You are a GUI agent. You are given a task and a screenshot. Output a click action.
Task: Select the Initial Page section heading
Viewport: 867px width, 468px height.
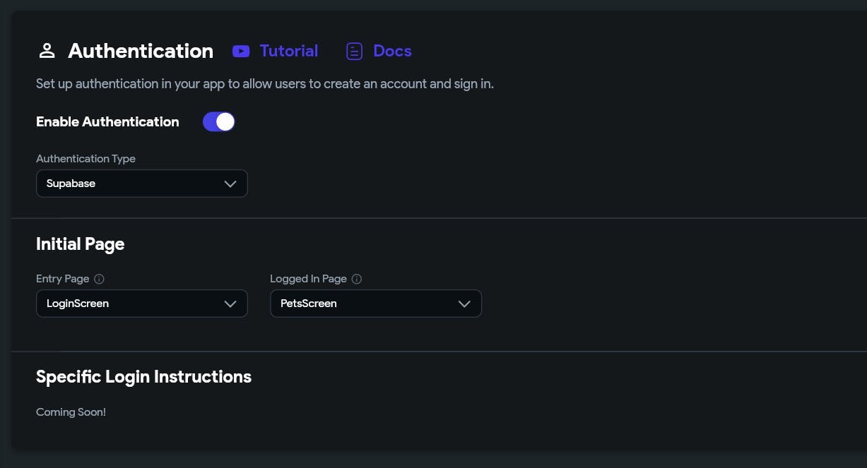[80, 244]
